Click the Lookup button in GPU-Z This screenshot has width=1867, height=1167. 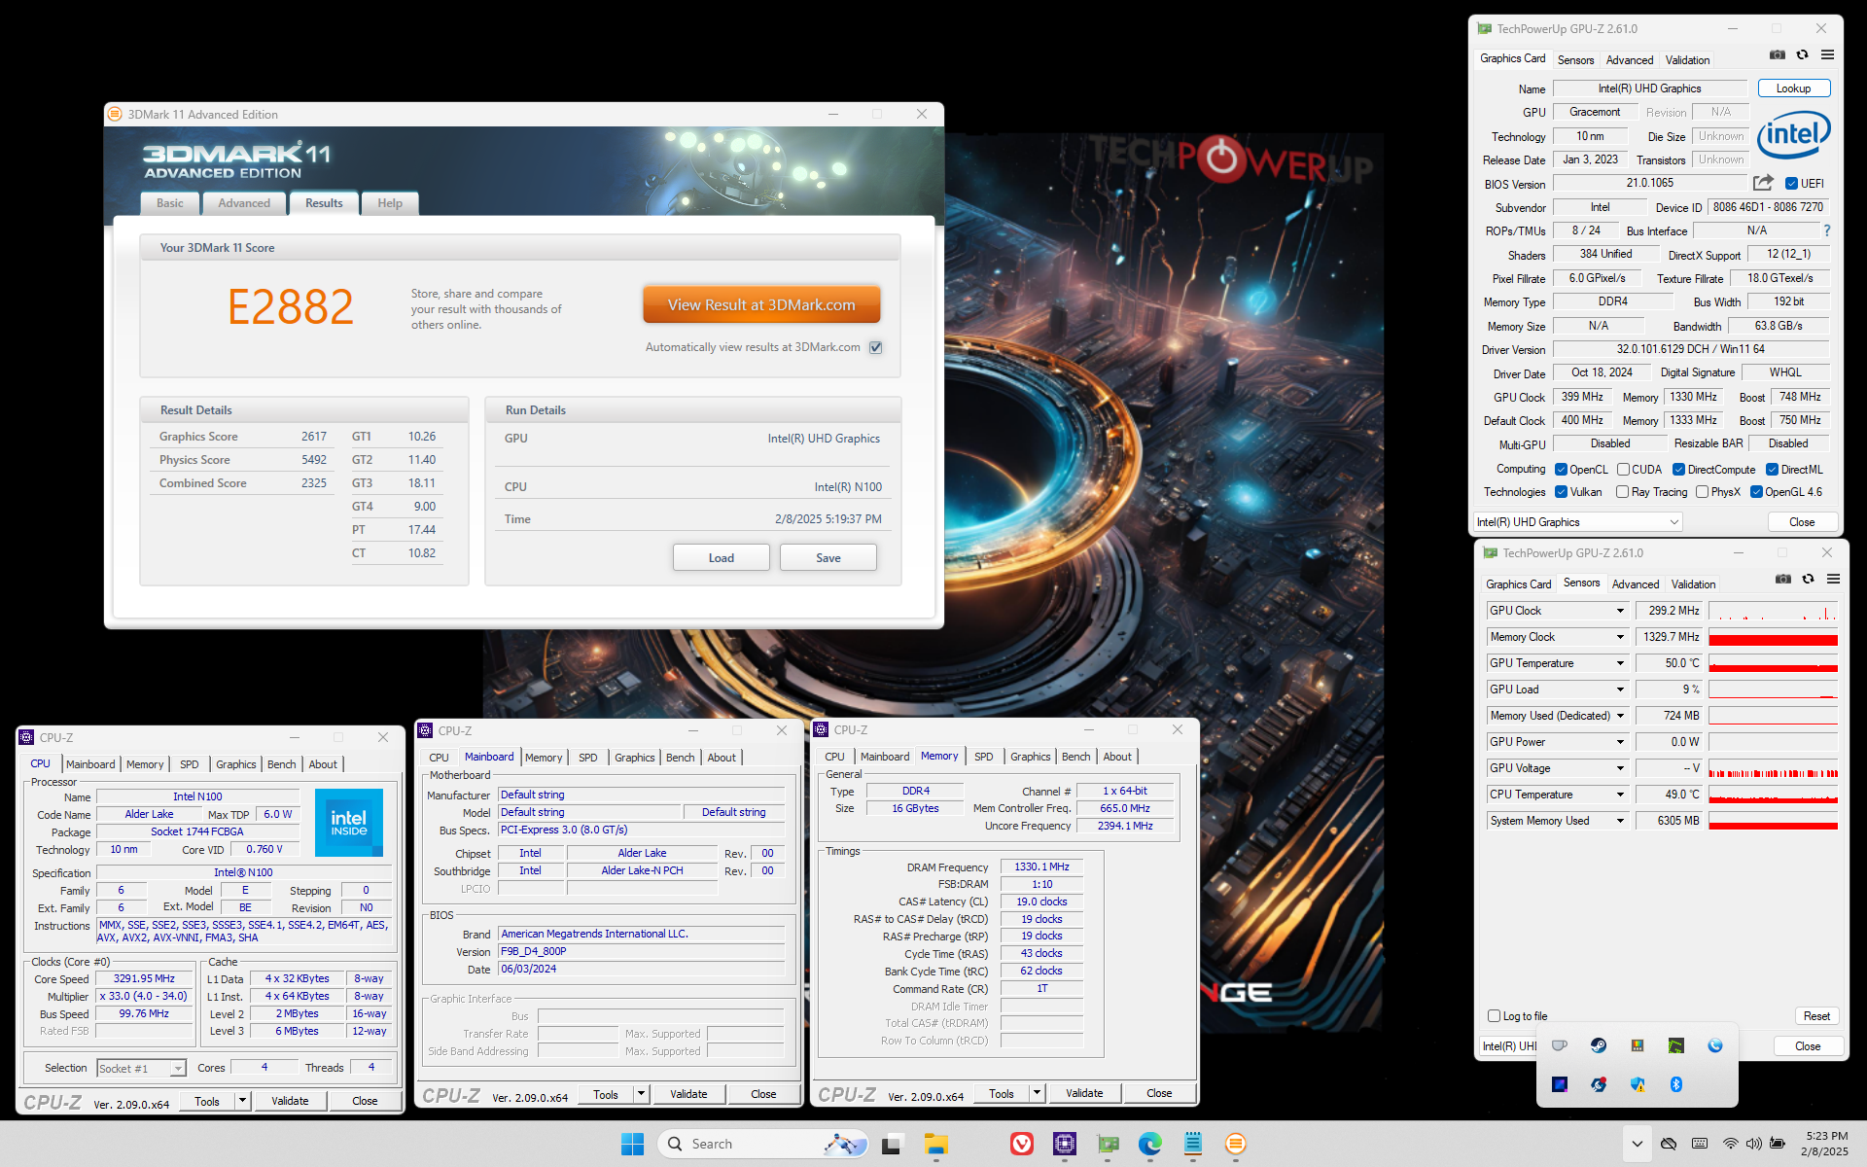pos(1793,88)
